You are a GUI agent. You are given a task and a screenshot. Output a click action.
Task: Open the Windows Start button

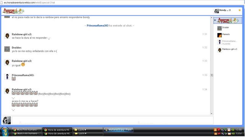5,130
